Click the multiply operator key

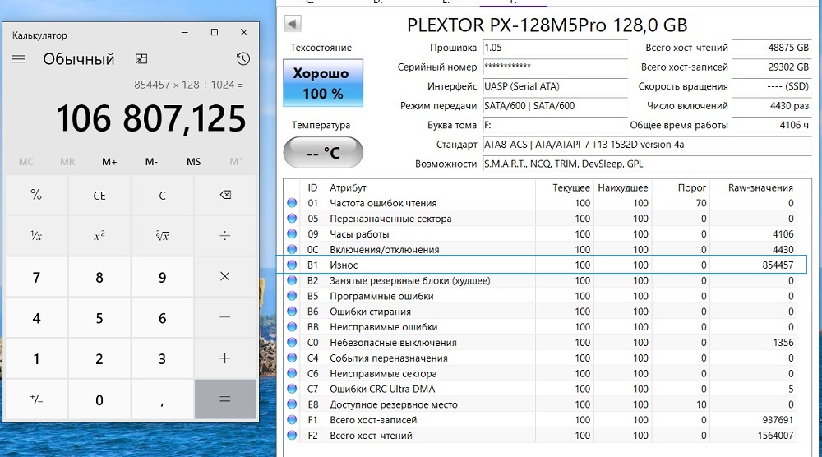[225, 277]
